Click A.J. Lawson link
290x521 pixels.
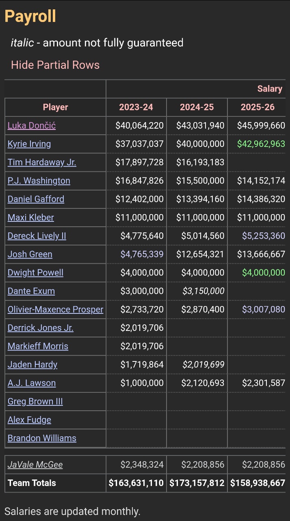tap(32, 383)
